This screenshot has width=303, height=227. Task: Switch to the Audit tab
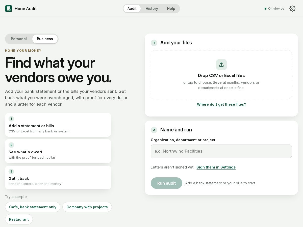(132, 9)
